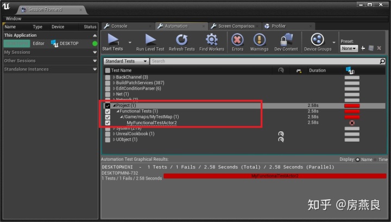Expand the UnrealCookbook (1) node

(x=114, y=134)
